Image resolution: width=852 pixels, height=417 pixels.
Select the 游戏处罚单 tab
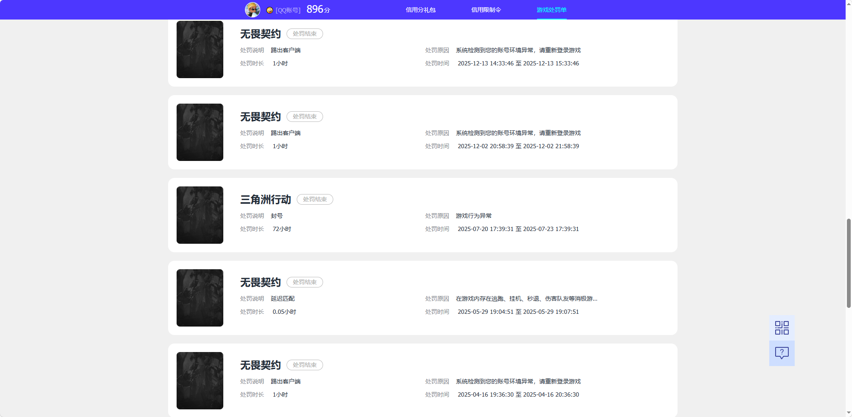(551, 10)
